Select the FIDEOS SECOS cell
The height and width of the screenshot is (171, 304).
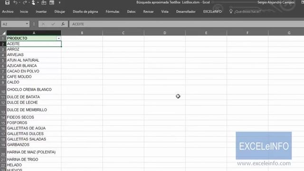(34, 117)
